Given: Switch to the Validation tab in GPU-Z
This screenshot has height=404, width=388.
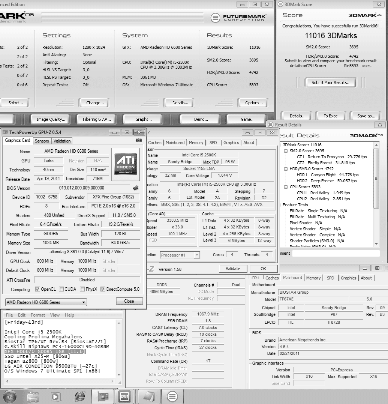Looking at the screenshot, I should point(62,141).
